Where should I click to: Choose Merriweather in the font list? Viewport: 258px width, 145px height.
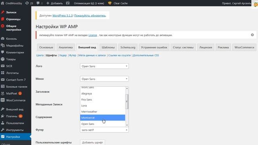pyautogui.click(x=102, y=112)
